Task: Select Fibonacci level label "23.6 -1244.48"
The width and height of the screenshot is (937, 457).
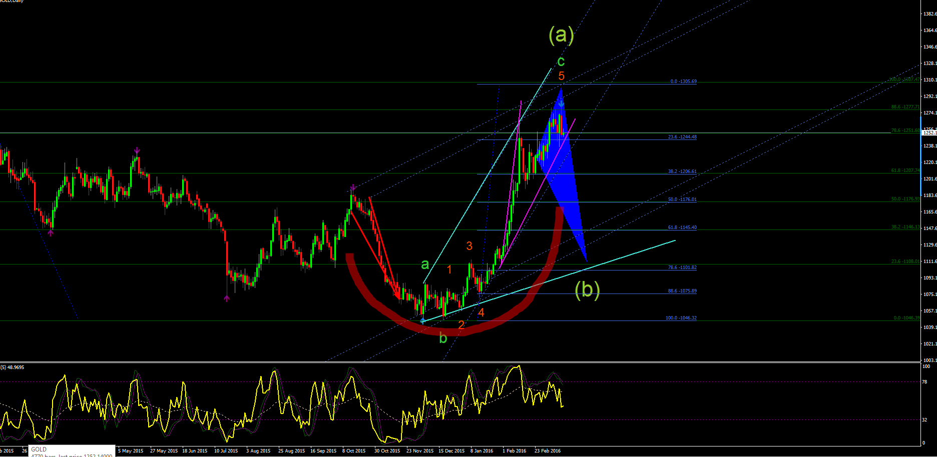Action: [x=682, y=137]
